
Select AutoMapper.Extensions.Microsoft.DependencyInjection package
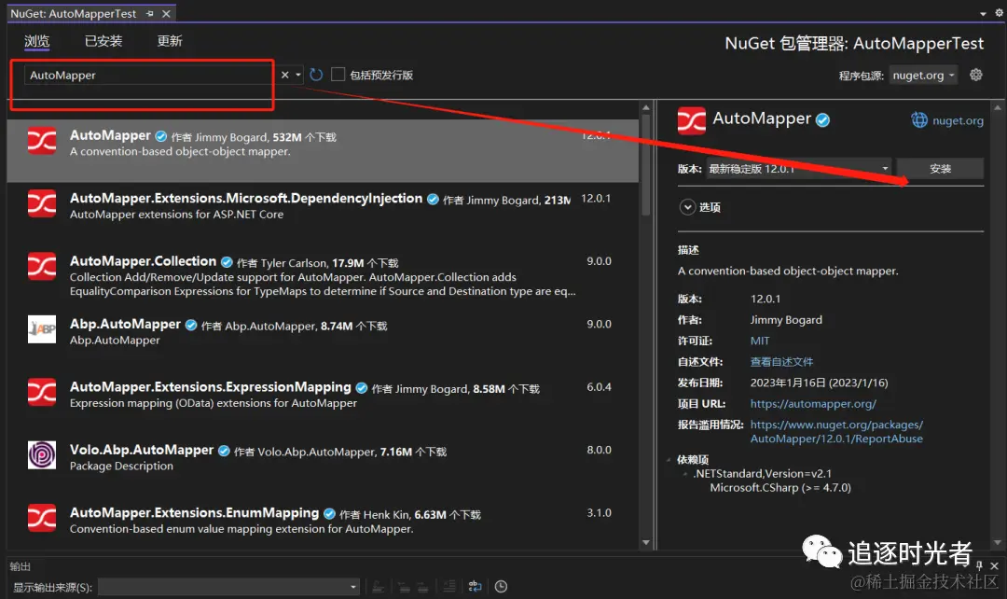(x=323, y=214)
